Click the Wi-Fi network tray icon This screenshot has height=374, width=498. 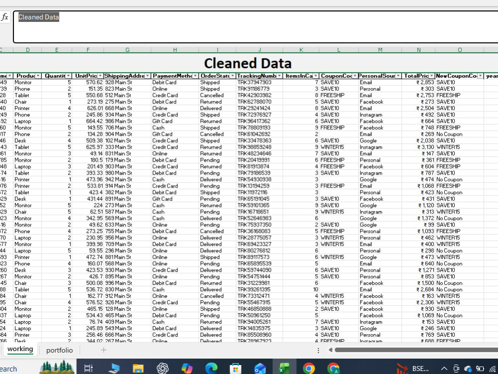point(493,369)
